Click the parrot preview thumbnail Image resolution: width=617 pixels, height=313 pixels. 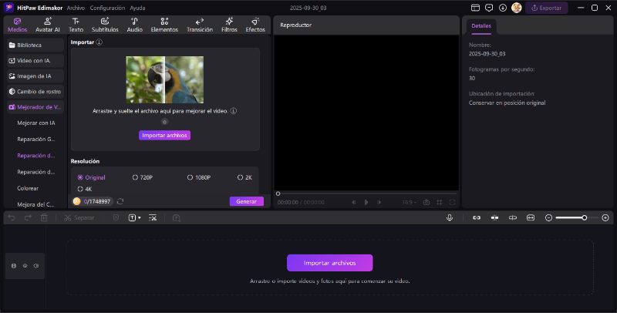(x=165, y=79)
